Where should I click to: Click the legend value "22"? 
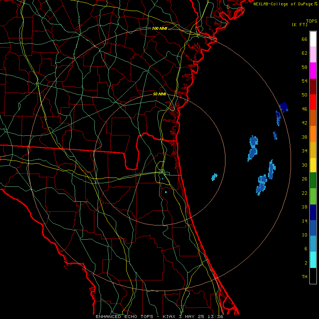point(304,193)
